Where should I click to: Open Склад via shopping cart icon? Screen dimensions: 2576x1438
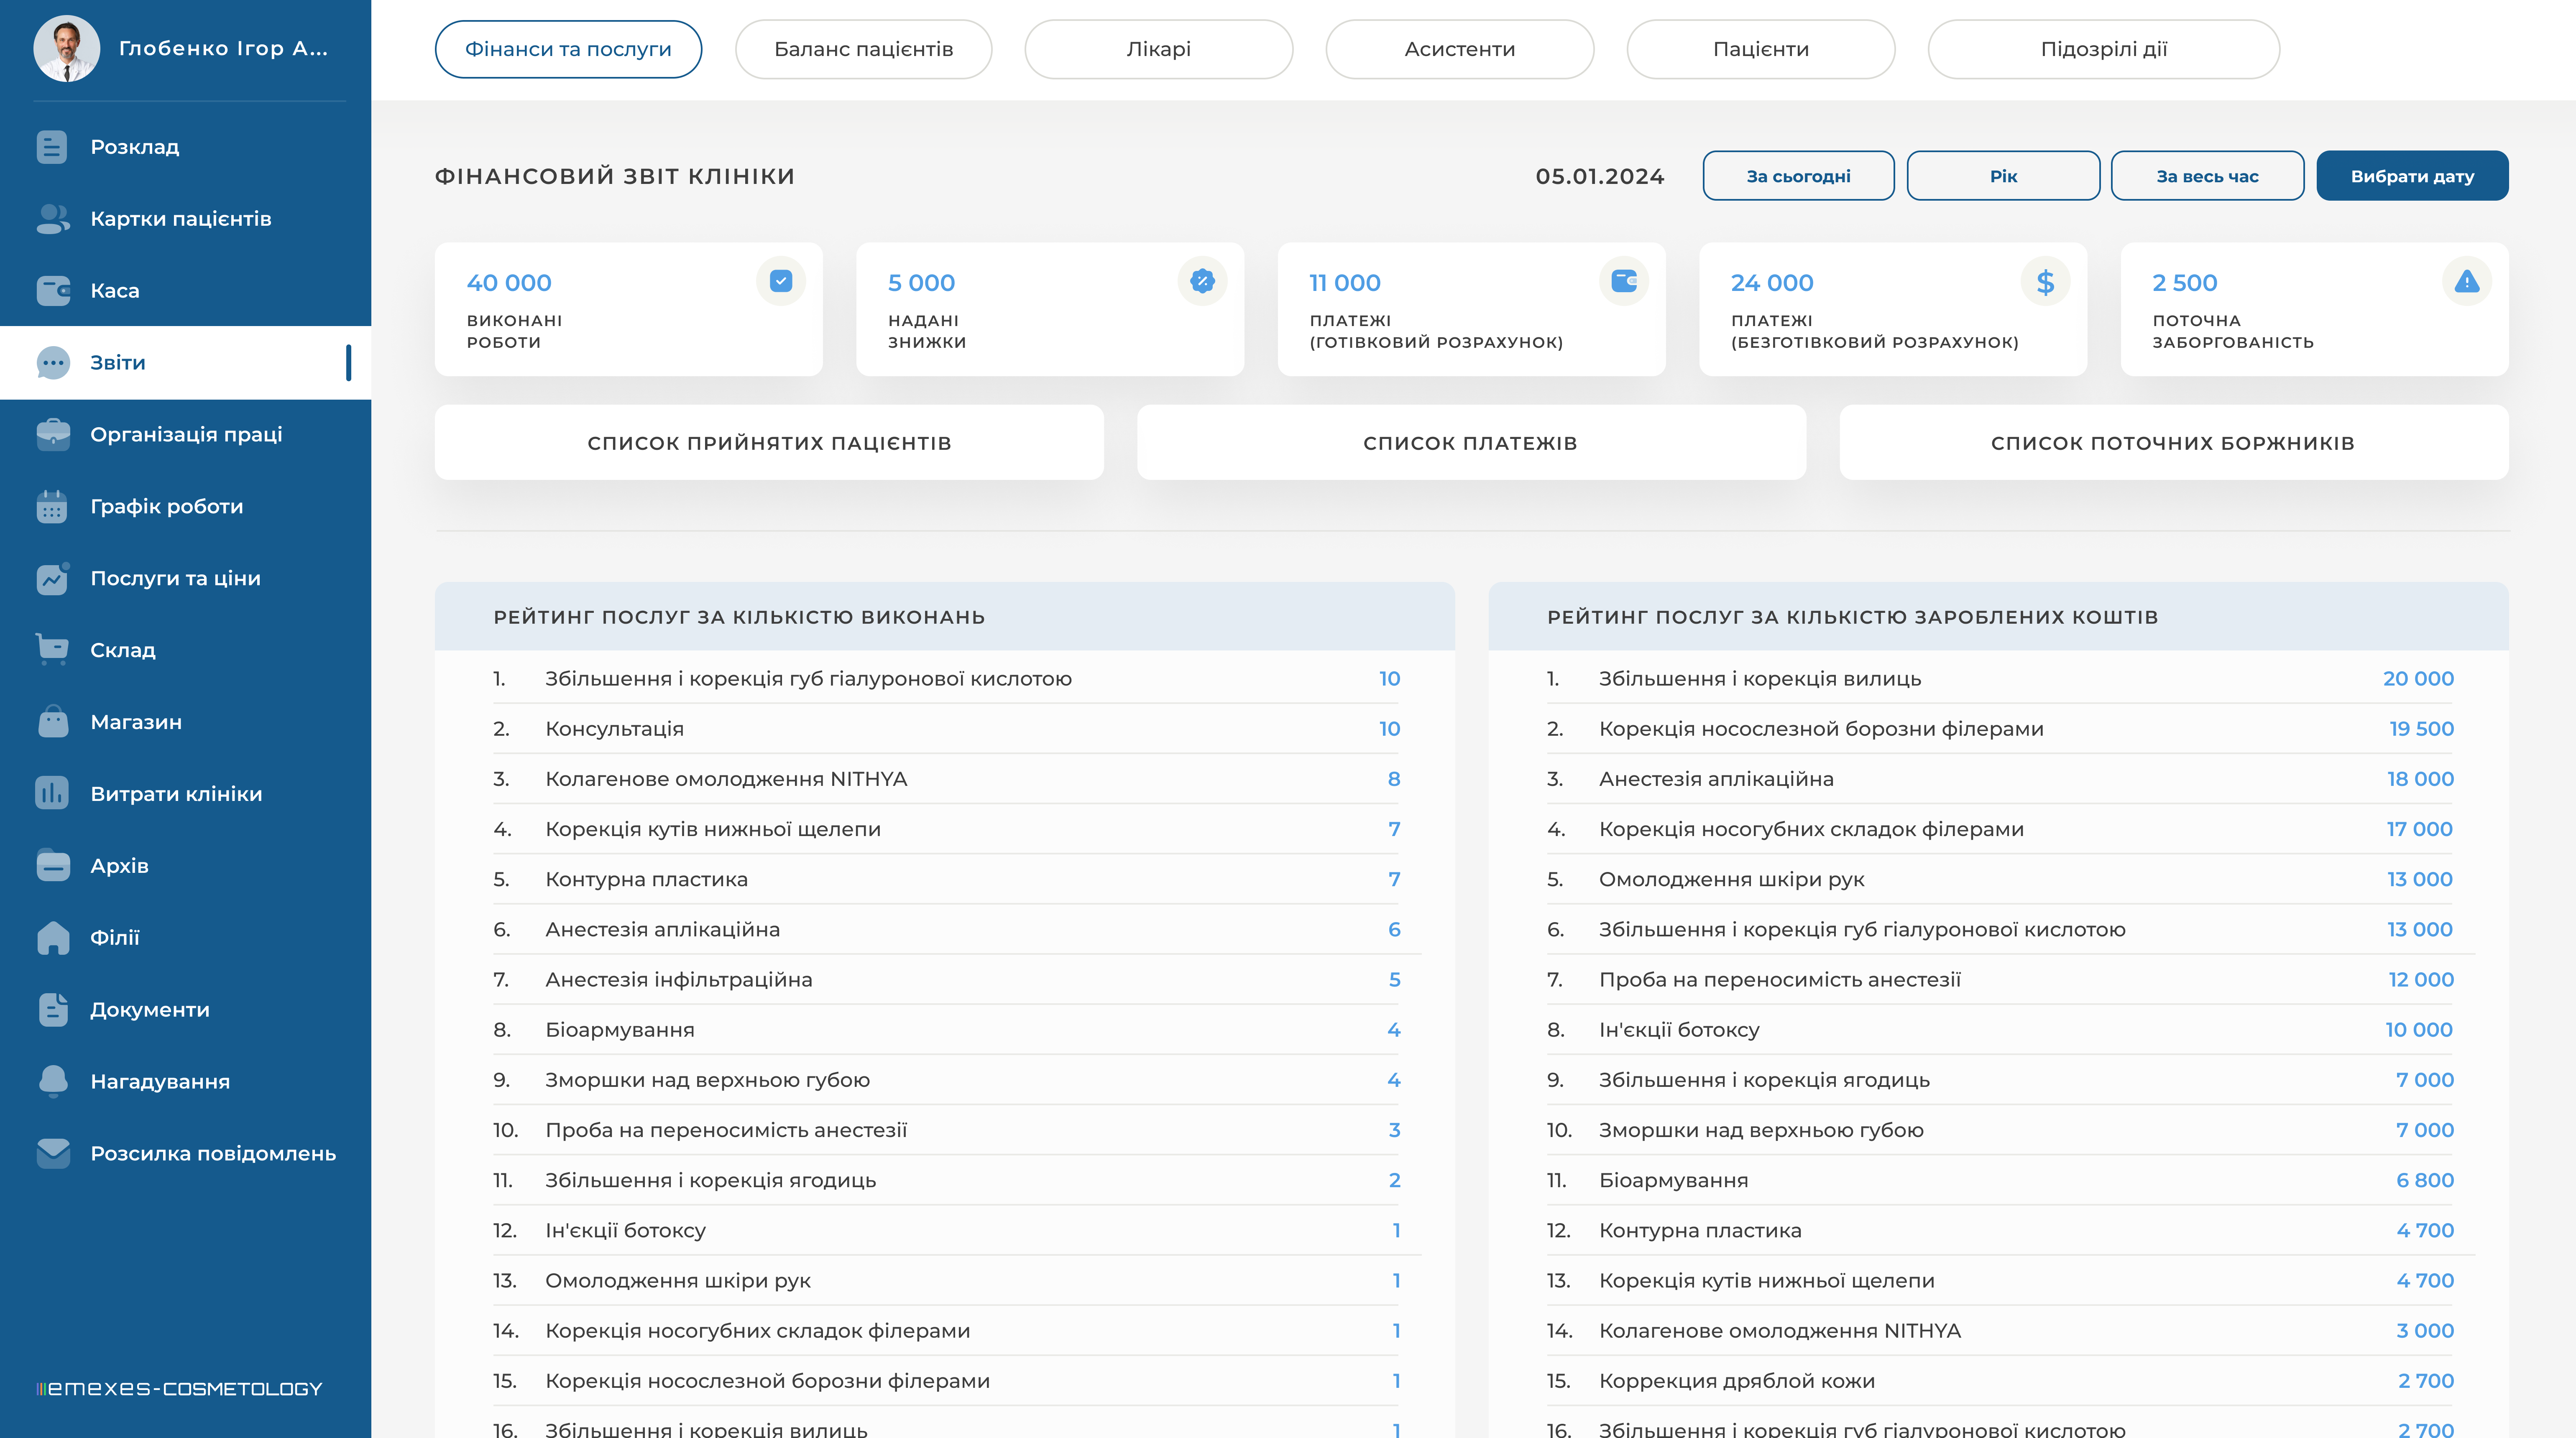point(52,650)
